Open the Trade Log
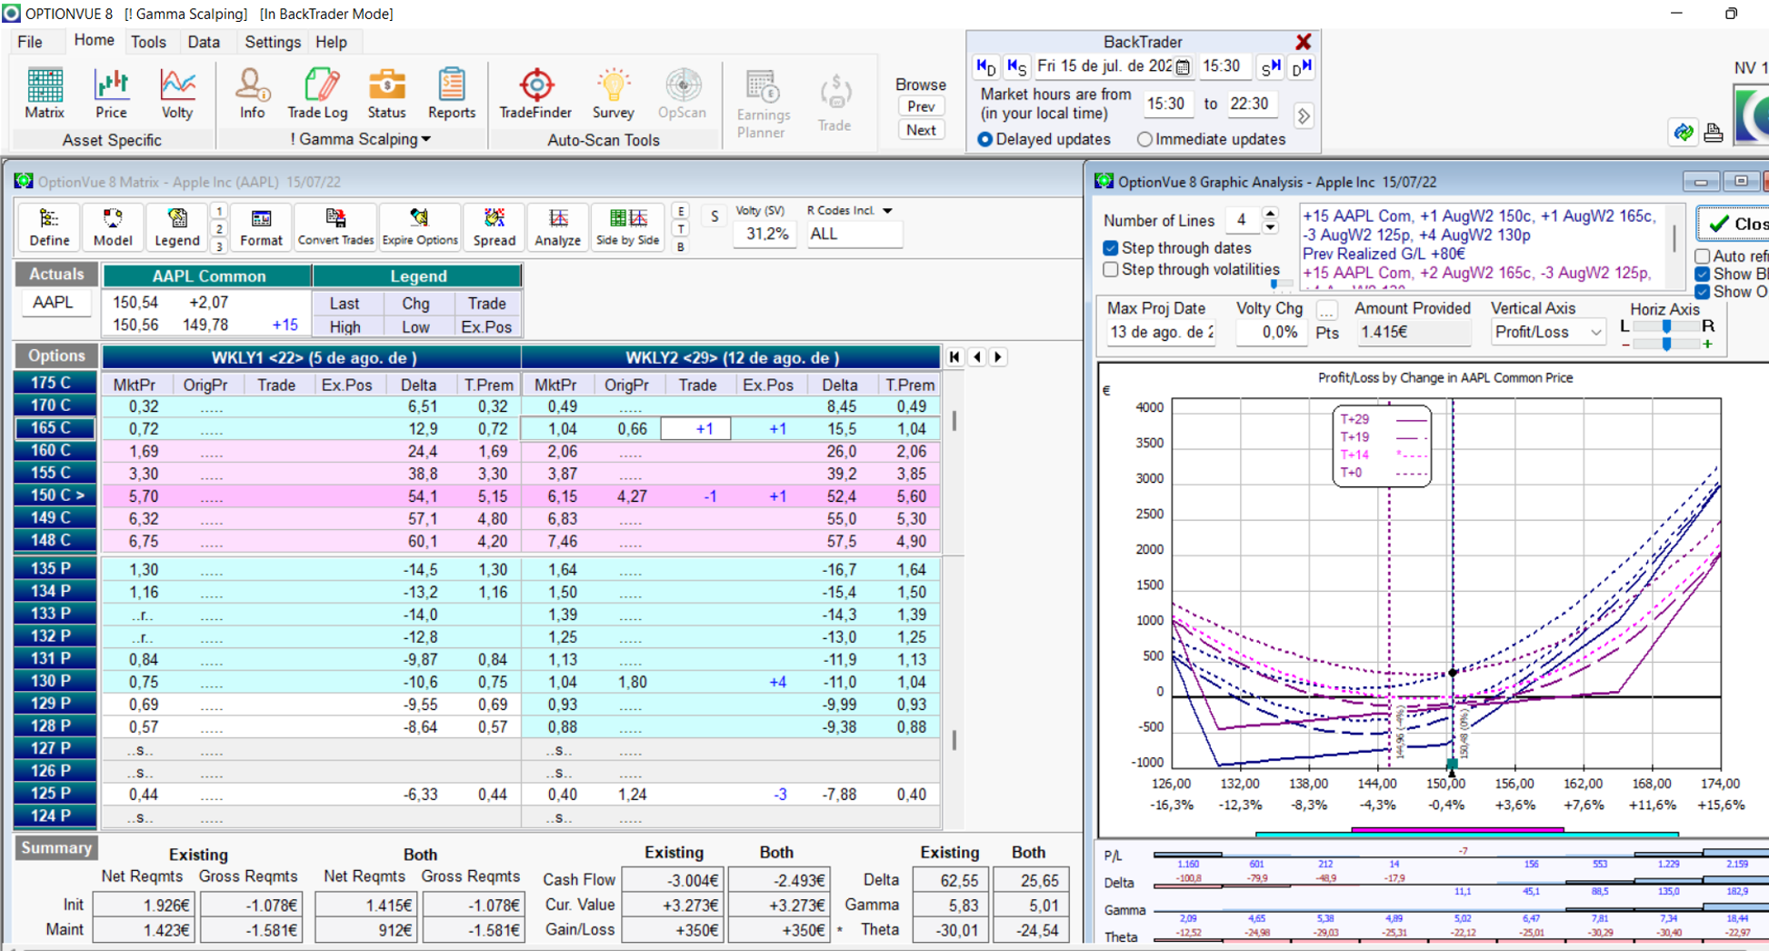This screenshot has width=1769, height=951. pyautogui.click(x=317, y=94)
